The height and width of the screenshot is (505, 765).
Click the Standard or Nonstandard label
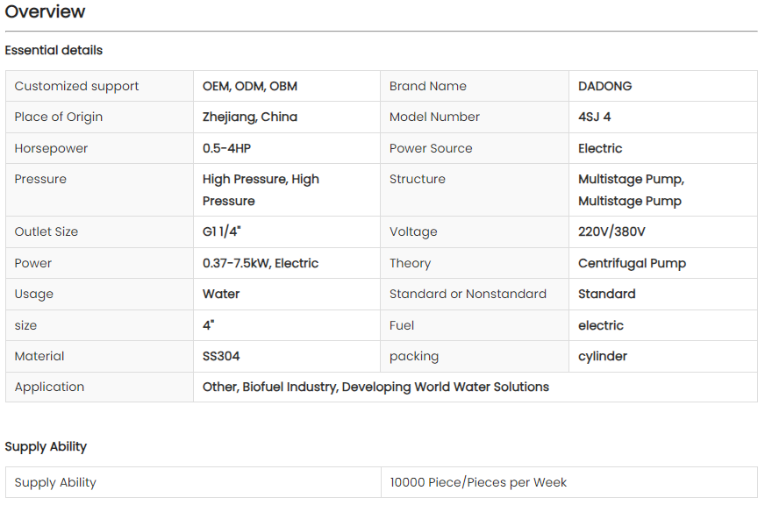[x=468, y=294]
